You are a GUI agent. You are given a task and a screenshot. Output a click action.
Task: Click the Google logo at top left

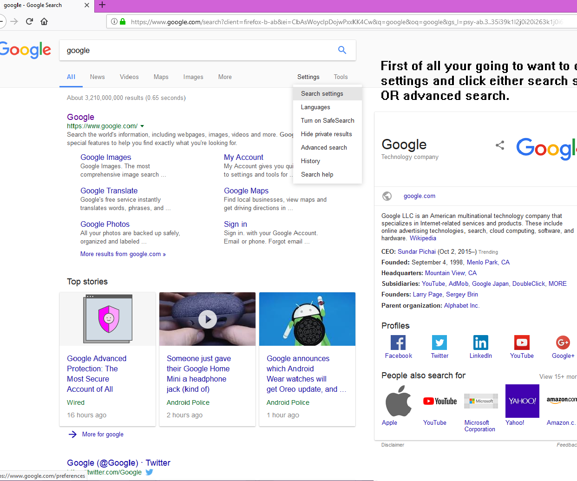tap(25, 50)
